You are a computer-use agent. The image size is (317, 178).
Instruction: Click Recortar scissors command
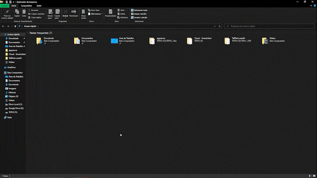33,10
